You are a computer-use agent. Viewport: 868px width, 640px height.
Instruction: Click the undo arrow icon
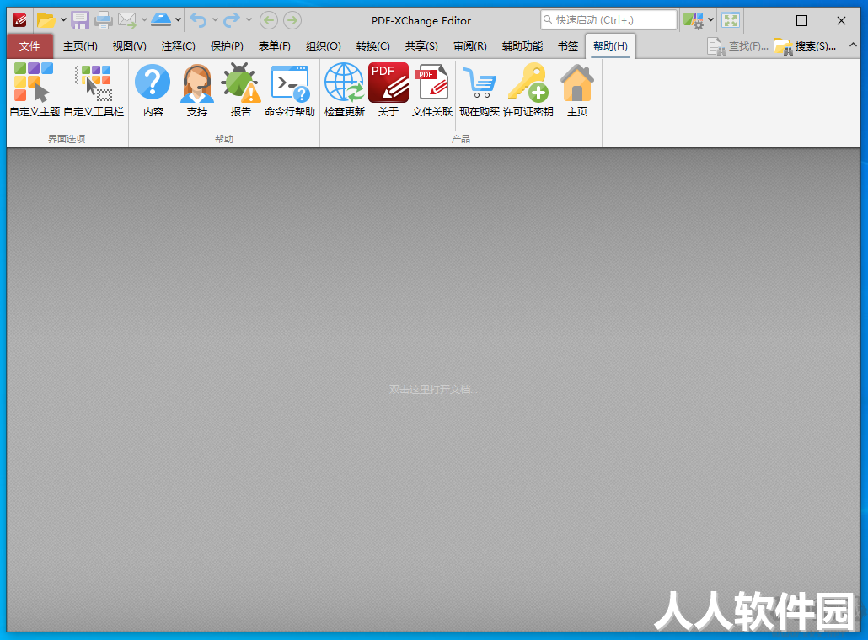point(198,20)
